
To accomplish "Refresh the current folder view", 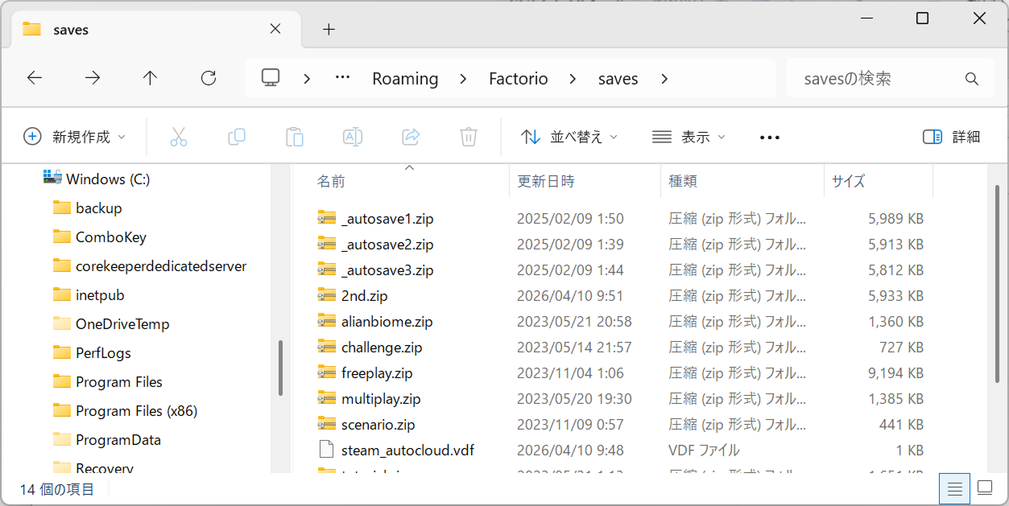I will pyautogui.click(x=209, y=78).
